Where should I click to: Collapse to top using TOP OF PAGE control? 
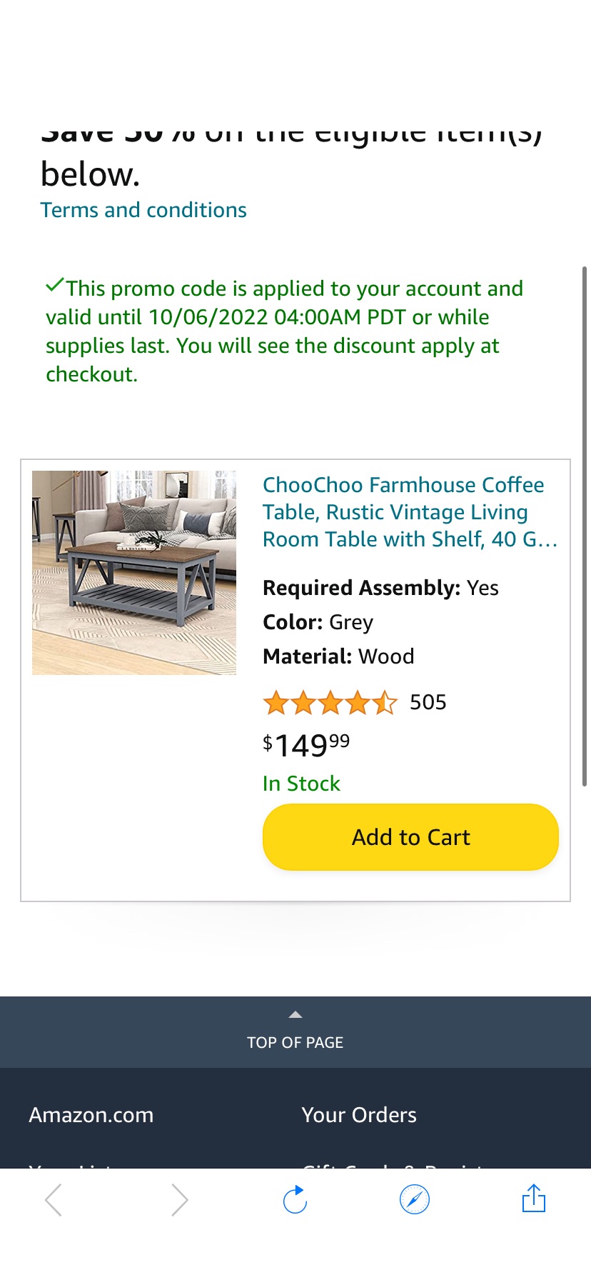295,1042
